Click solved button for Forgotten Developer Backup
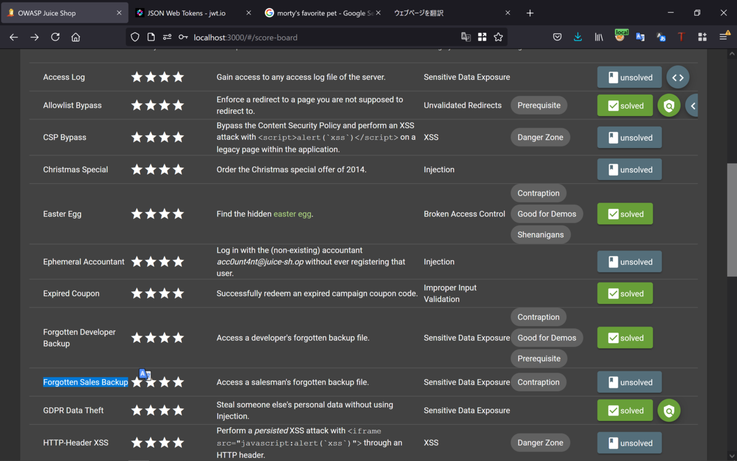 tap(625, 338)
